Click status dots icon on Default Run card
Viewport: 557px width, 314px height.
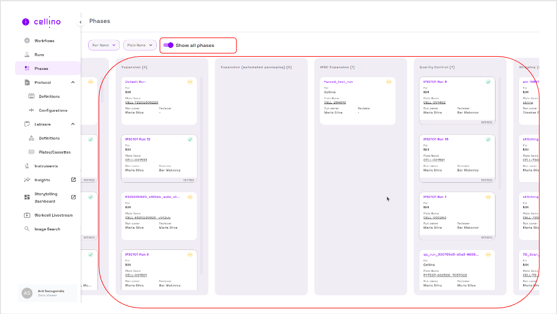pos(190,82)
